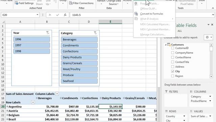Filter by Meat/Poultry in slicer

pyautogui.click(x=79, y=69)
